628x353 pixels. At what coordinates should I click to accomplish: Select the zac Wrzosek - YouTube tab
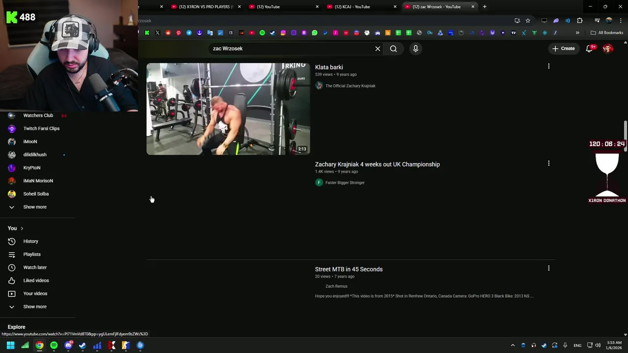439,7
